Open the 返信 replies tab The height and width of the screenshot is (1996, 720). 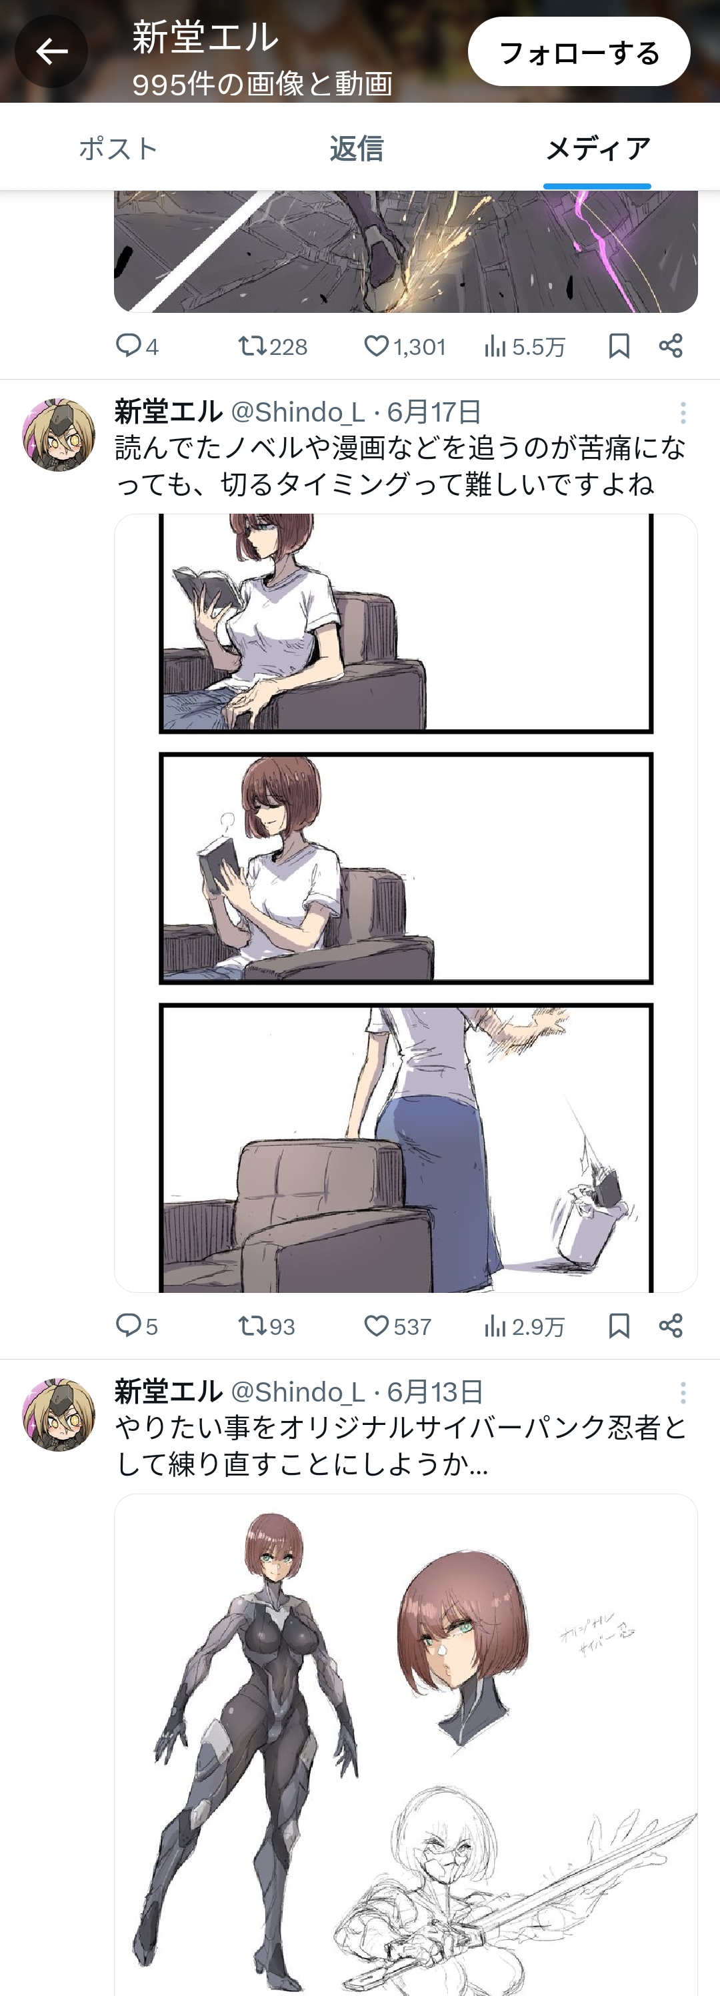(x=356, y=148)
